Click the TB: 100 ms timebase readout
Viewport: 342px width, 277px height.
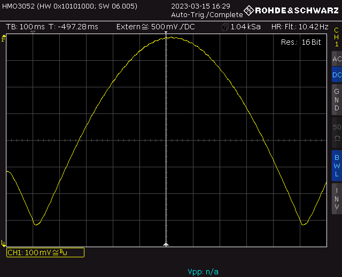25,27
